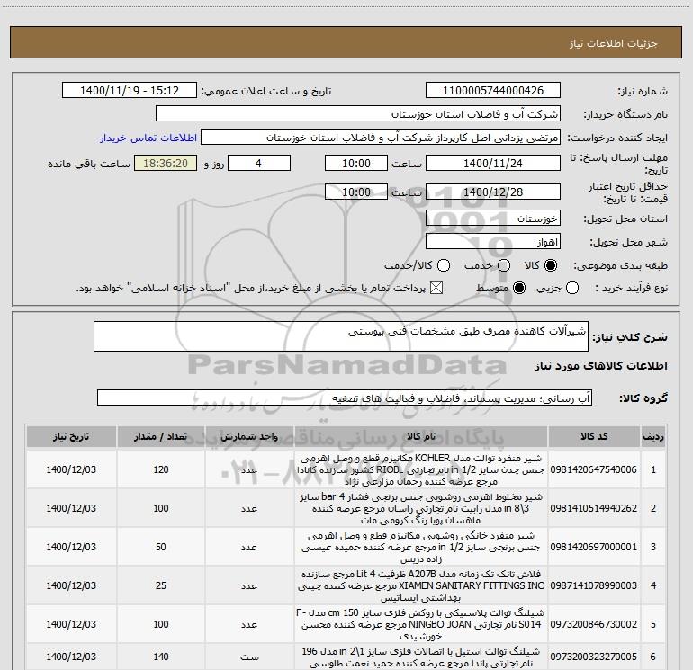Screen dimensions: 693x670
Task: Click the NINGBO JOAN hose item name
Action: tap(421, 624)
